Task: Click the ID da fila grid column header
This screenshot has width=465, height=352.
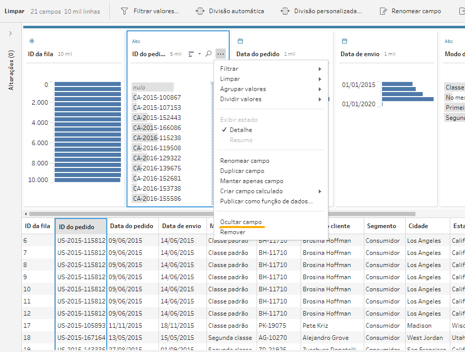Action: [x=38, y=226]
